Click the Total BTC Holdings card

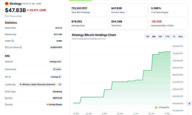click(x=88, y=10)
